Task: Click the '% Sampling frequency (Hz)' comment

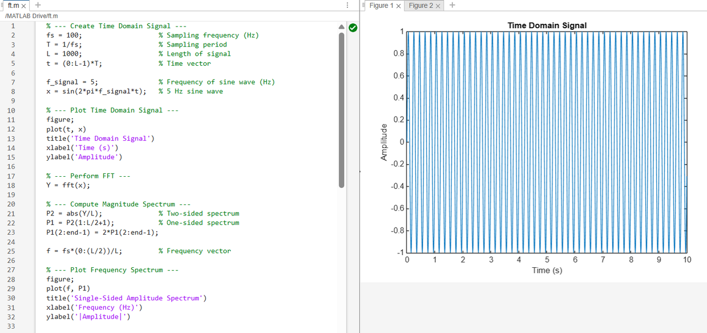Action: click(209, 35)
